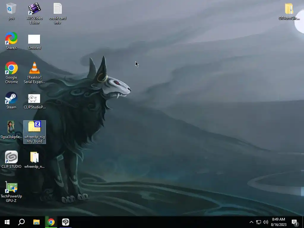Select the ShareX desktop shortcut
304x228 pixels.
coord(11,41)
